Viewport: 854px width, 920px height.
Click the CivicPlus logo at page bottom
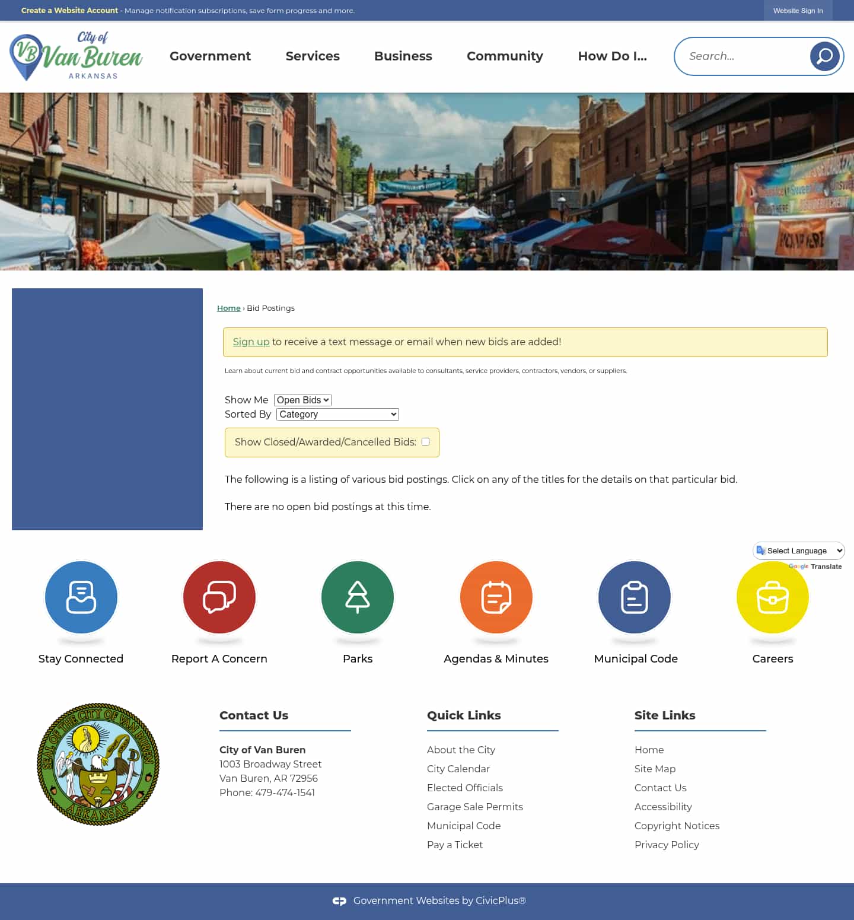(340, 900)
